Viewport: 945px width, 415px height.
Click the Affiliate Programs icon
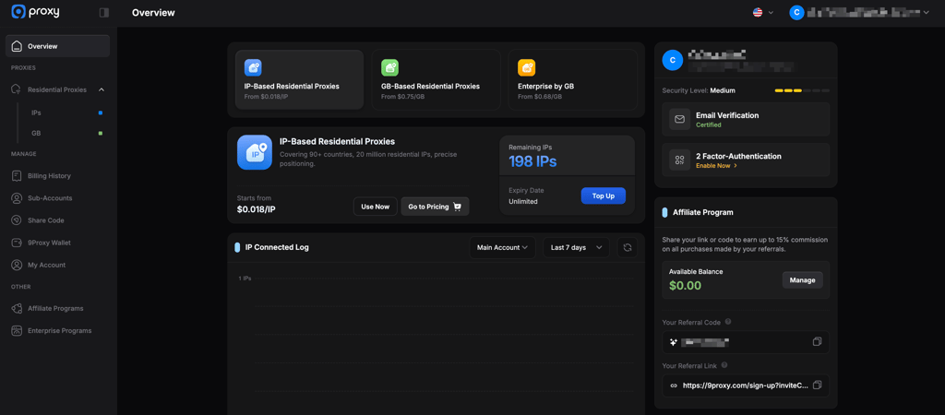[x=17, y=308]
